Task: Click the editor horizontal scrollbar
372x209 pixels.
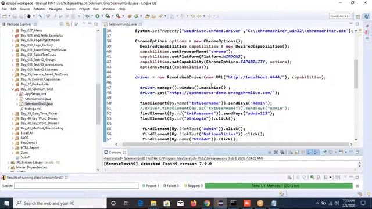Action: click(x=236, y=144)
